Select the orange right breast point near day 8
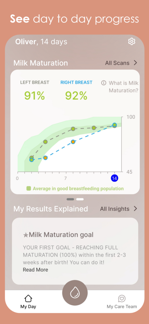The height and width of the screenshot is (324, 149). click(73, 142)
